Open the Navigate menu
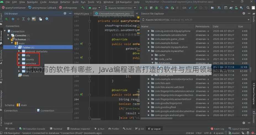The height and width of the screenshot is (135, 256). [x=32, y=2]
